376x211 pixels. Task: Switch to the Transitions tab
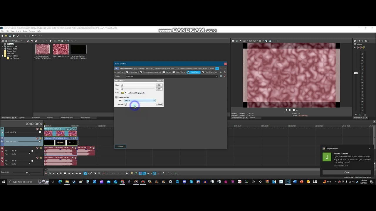pos(36,118)
